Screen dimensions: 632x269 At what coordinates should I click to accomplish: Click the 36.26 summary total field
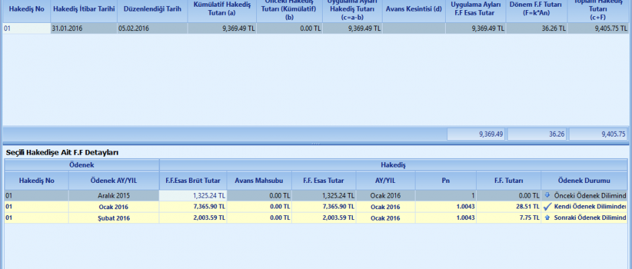point(537,134)
